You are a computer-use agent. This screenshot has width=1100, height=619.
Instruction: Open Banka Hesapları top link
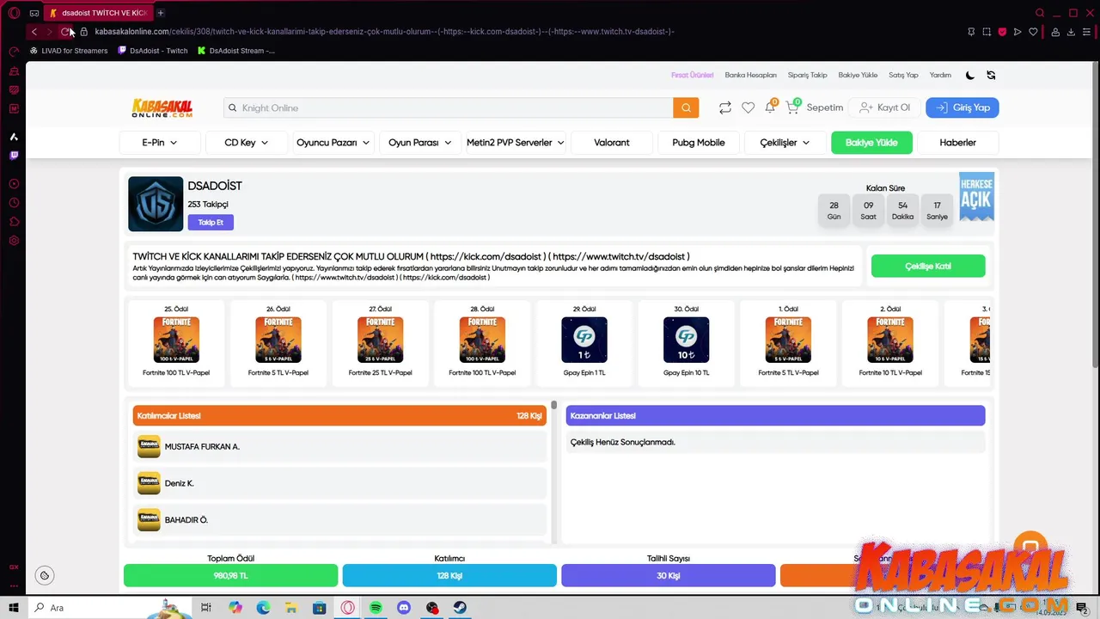coord(750,75)
